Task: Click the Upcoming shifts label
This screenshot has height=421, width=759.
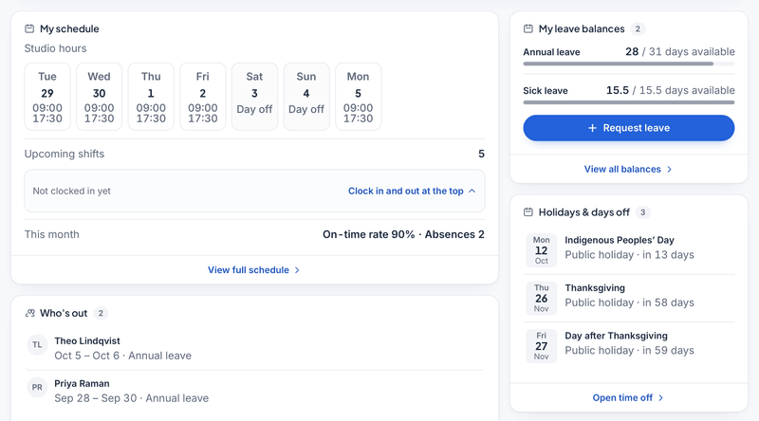Action: (65, 154)
